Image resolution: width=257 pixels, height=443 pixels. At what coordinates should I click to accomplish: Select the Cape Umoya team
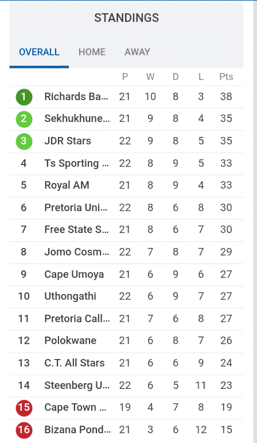tap(74, 274)
